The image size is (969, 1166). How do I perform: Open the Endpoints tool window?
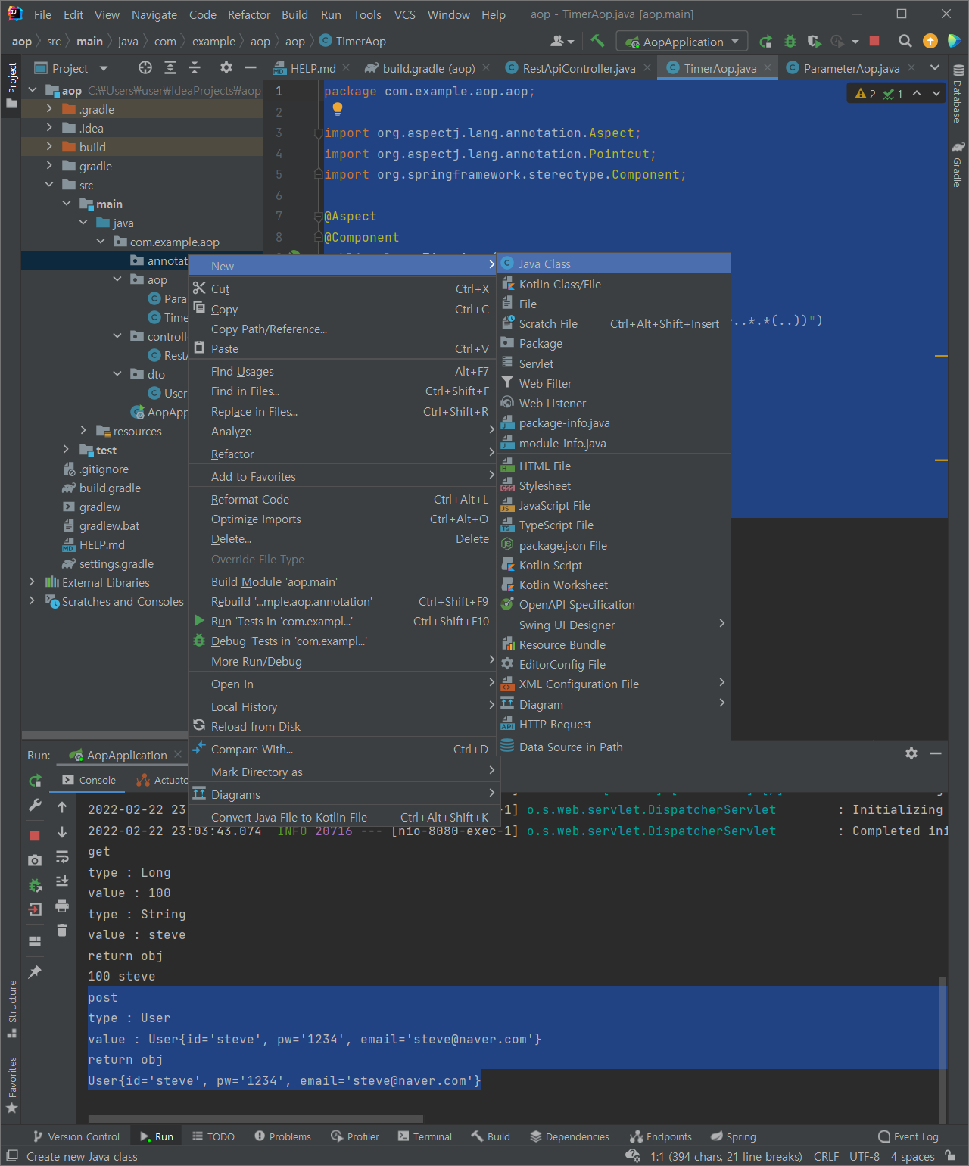click(660, 1136)
